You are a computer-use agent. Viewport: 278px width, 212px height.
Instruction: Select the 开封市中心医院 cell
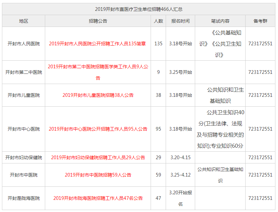pyautogui.click(x=24, y=129)
